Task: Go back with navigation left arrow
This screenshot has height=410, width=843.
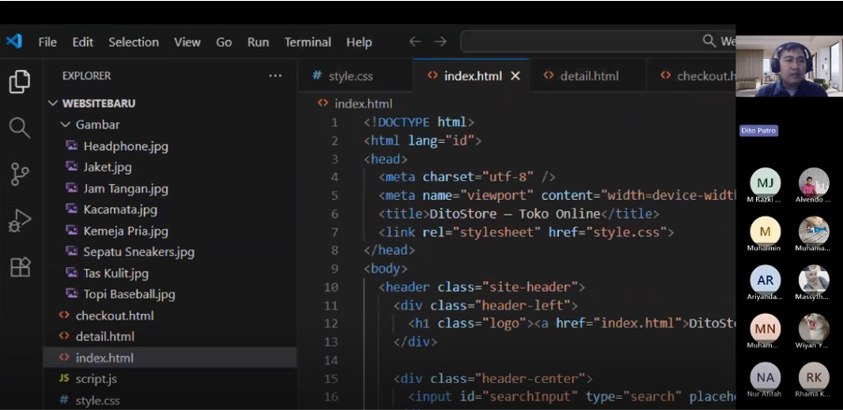Action: pos(415,42)
